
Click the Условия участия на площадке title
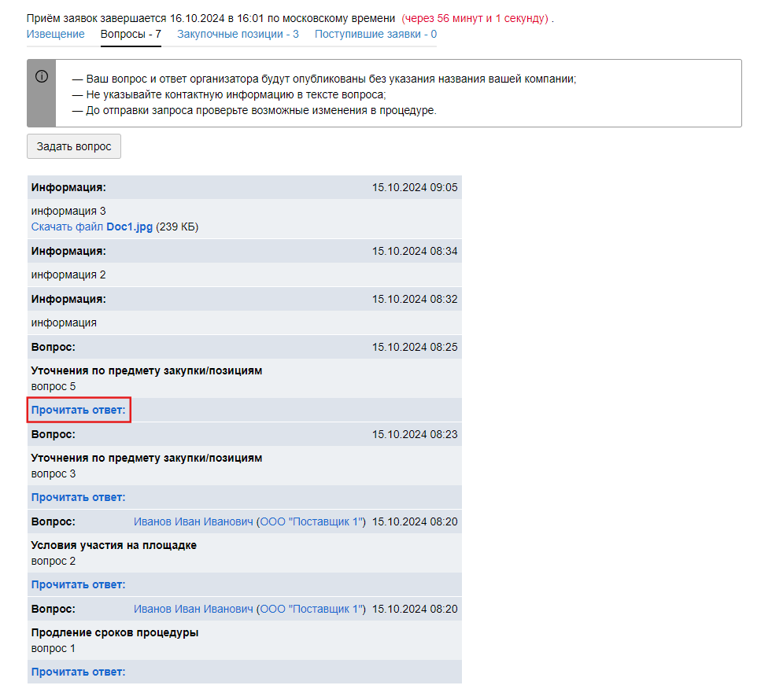[x=113, y=545]
